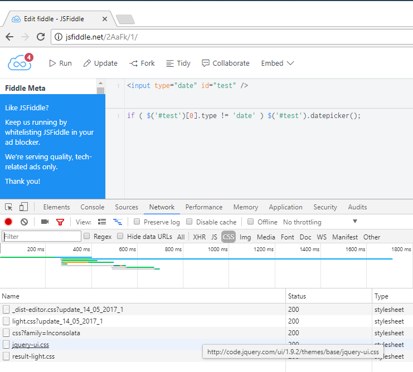The width and height of the screenshot is (413, 372).
Task: Filter requests by Font
Action: 288,237
